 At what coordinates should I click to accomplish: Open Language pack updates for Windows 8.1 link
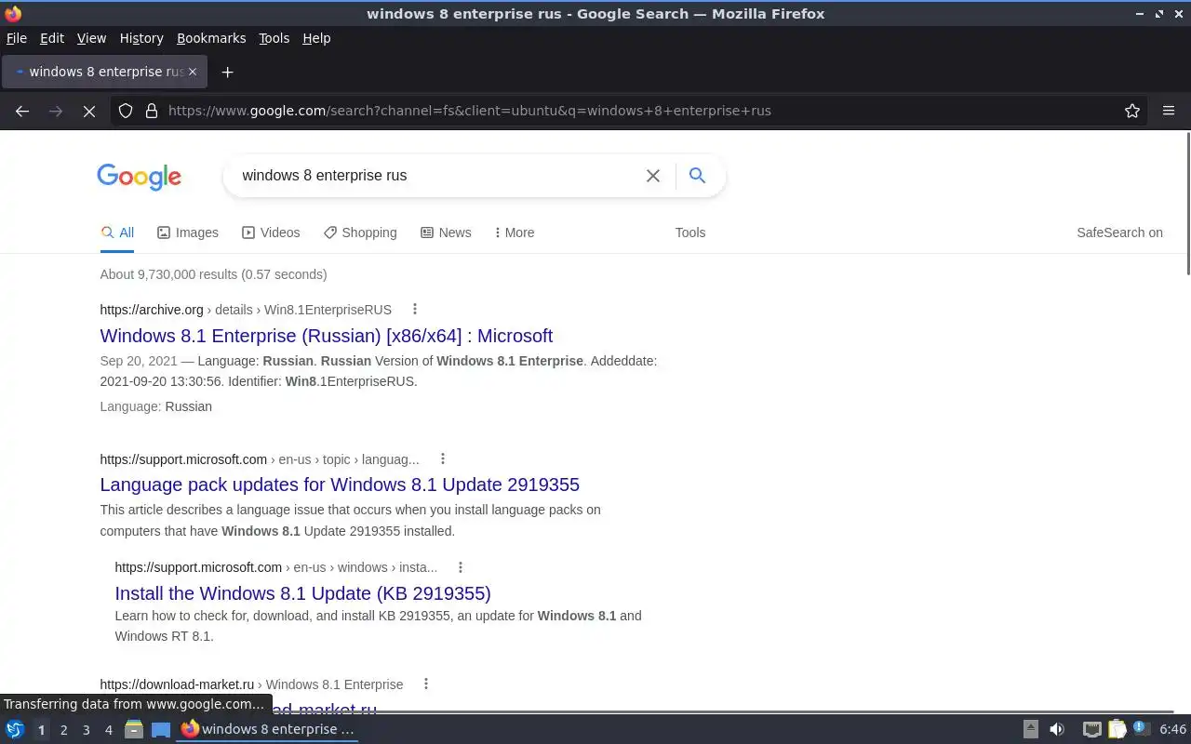coord(340,485)
